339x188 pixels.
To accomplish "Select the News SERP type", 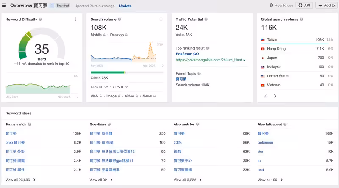I will 147,96.
